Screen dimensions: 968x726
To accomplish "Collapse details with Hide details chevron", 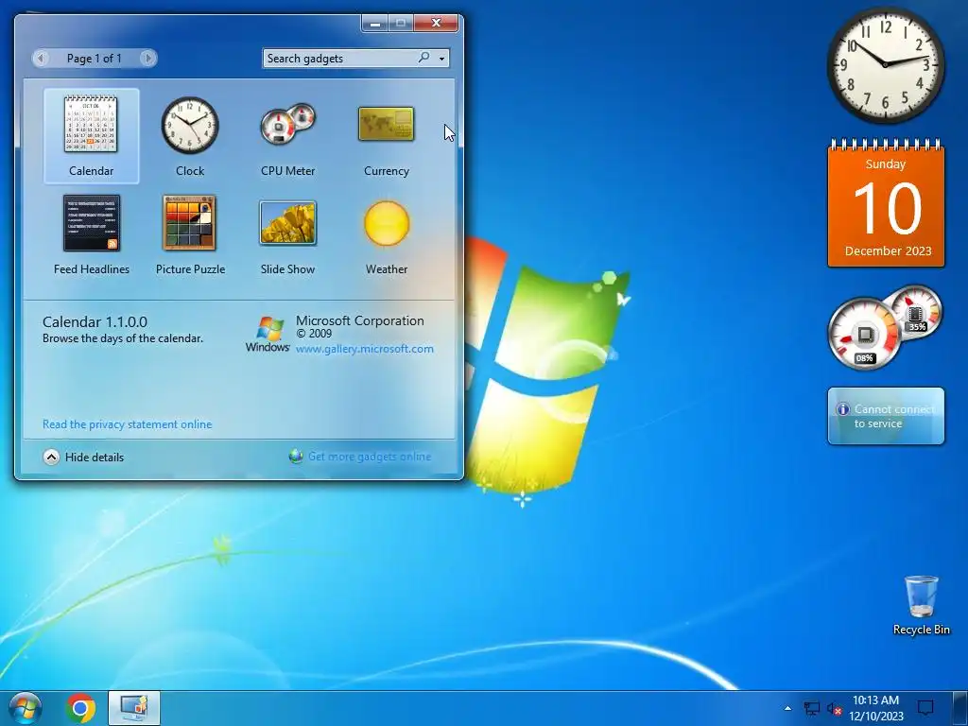I will pos(51,457).
